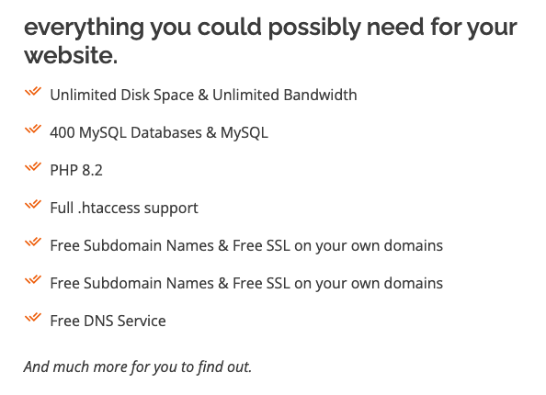Click the check icon of the second Free Subdomain Names item
Screen dimensions: 546x395
33,280
